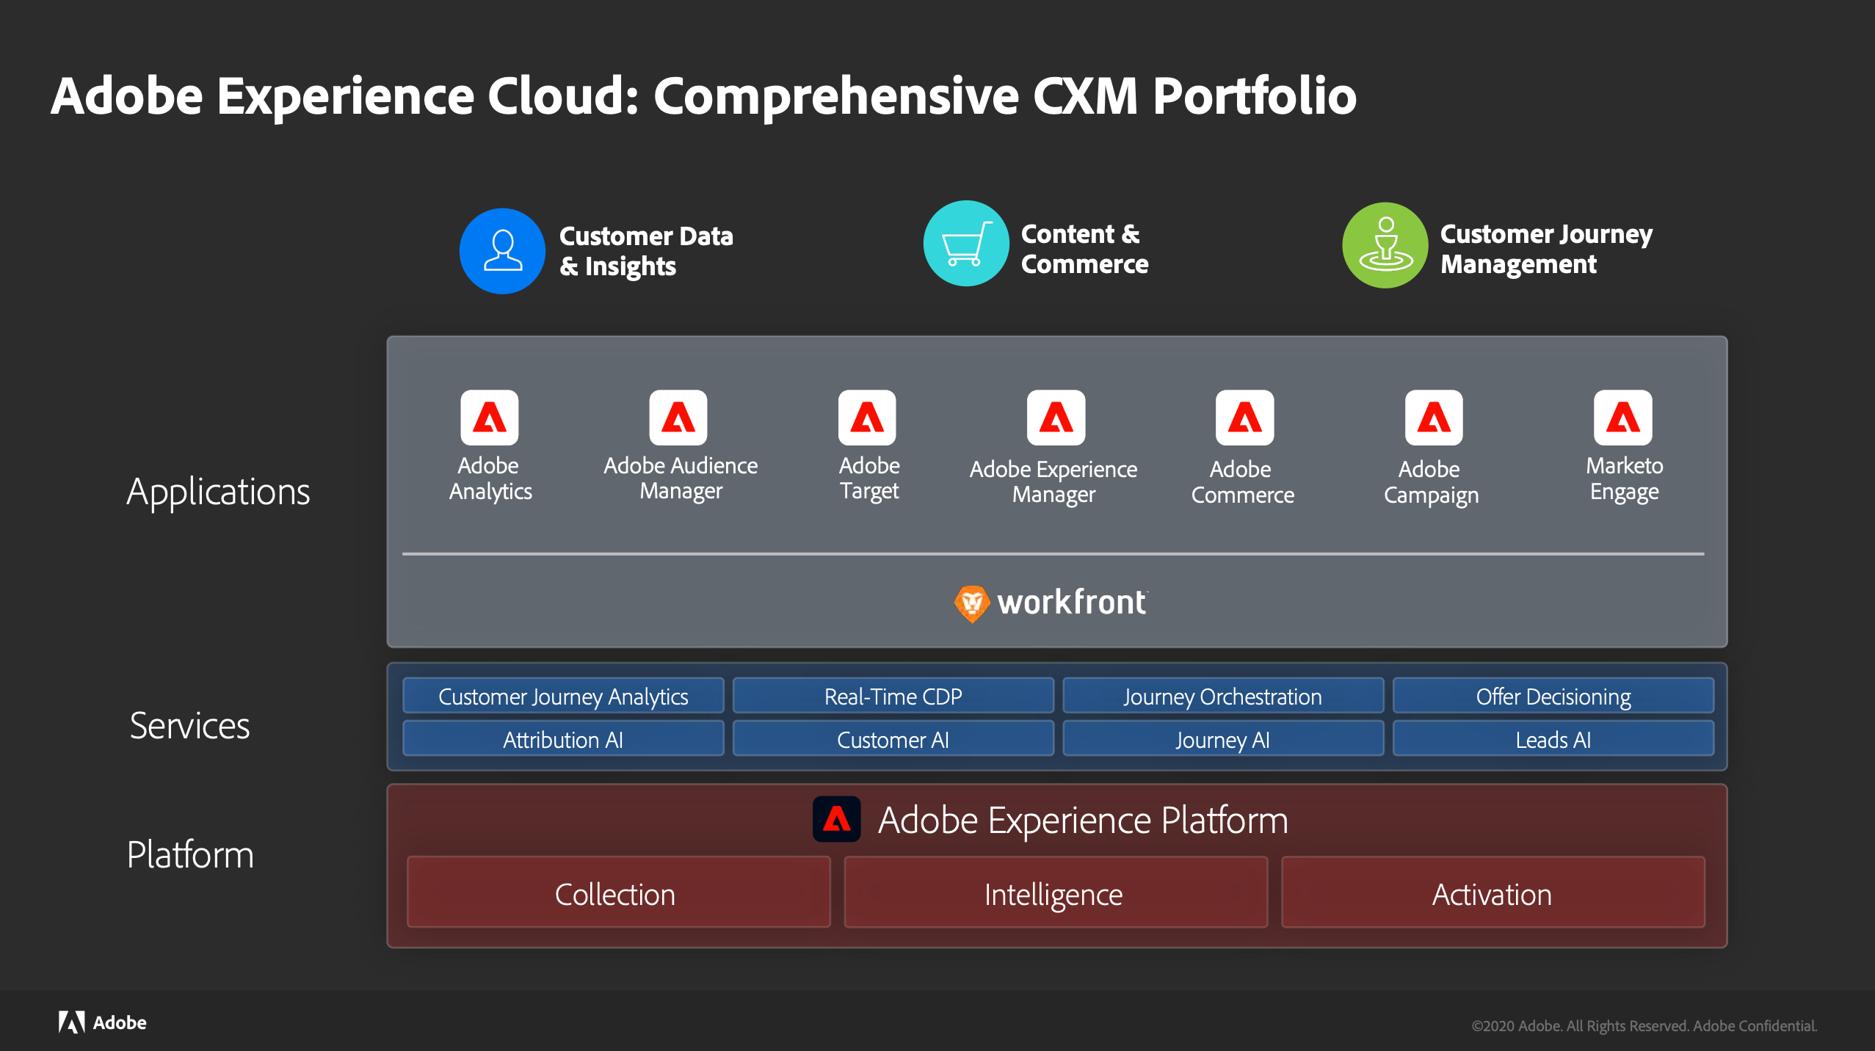
Task: Click the Intelligence platform block
Action: pos(1055,892)
